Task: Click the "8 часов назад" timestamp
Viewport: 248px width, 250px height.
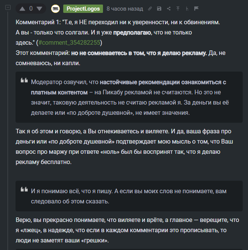Action: 125,9
